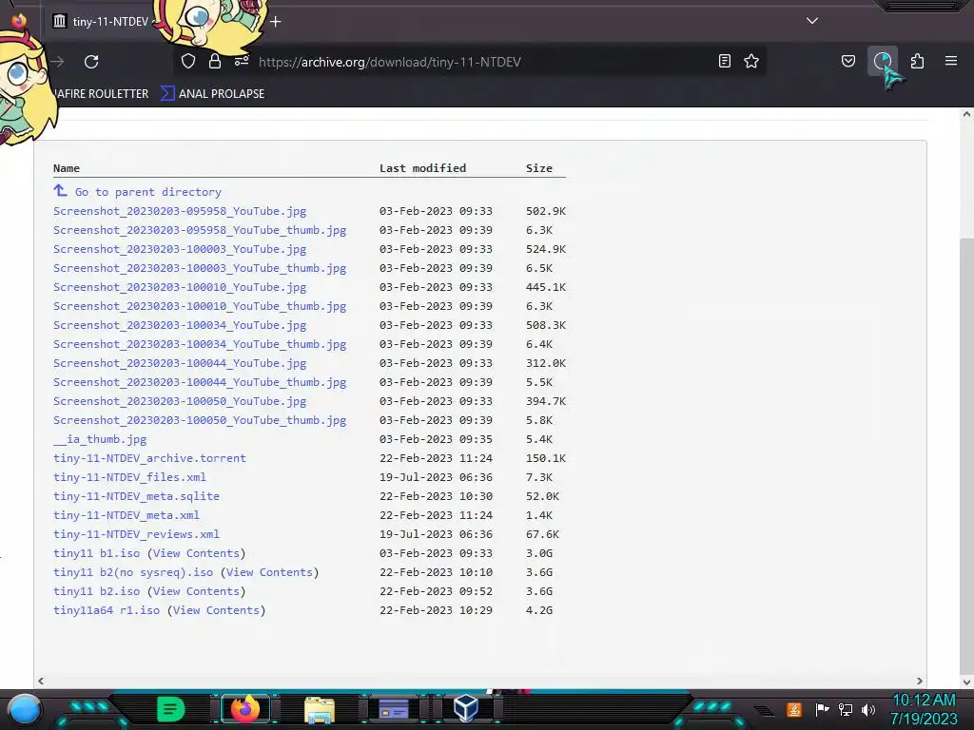Open the Extensions puzzle icon

coord(917,61)
